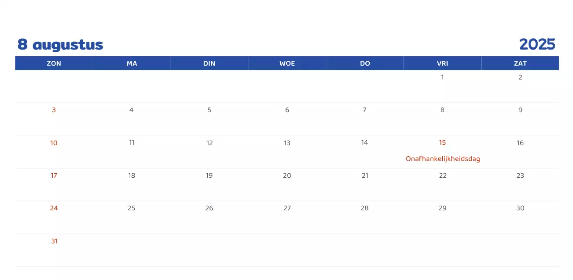Click on date 20 in Wednesday column
The height and width of the screenshot is (280, 573).
[x=287, y=176]
